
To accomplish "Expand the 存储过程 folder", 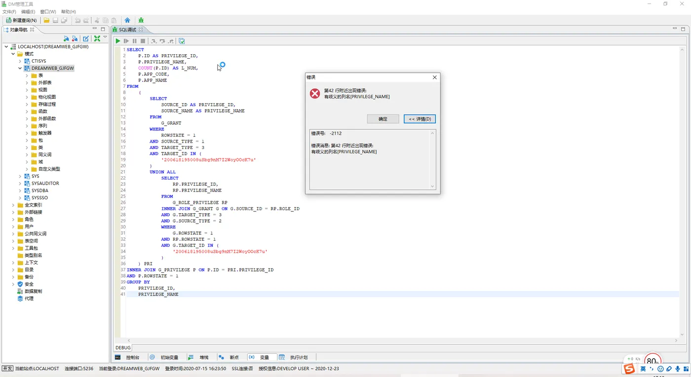I will [x=27, y=104].
